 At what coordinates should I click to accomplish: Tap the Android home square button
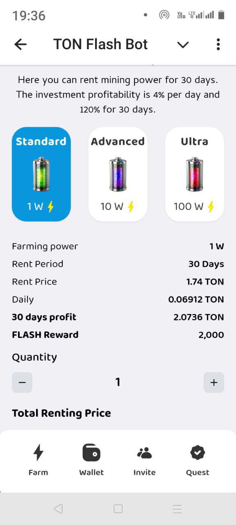[118, 509]
